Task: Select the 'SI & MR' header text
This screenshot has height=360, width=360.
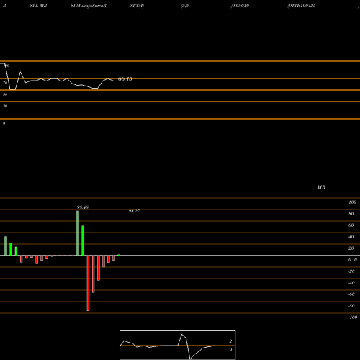Action: (x=38, y=6)
